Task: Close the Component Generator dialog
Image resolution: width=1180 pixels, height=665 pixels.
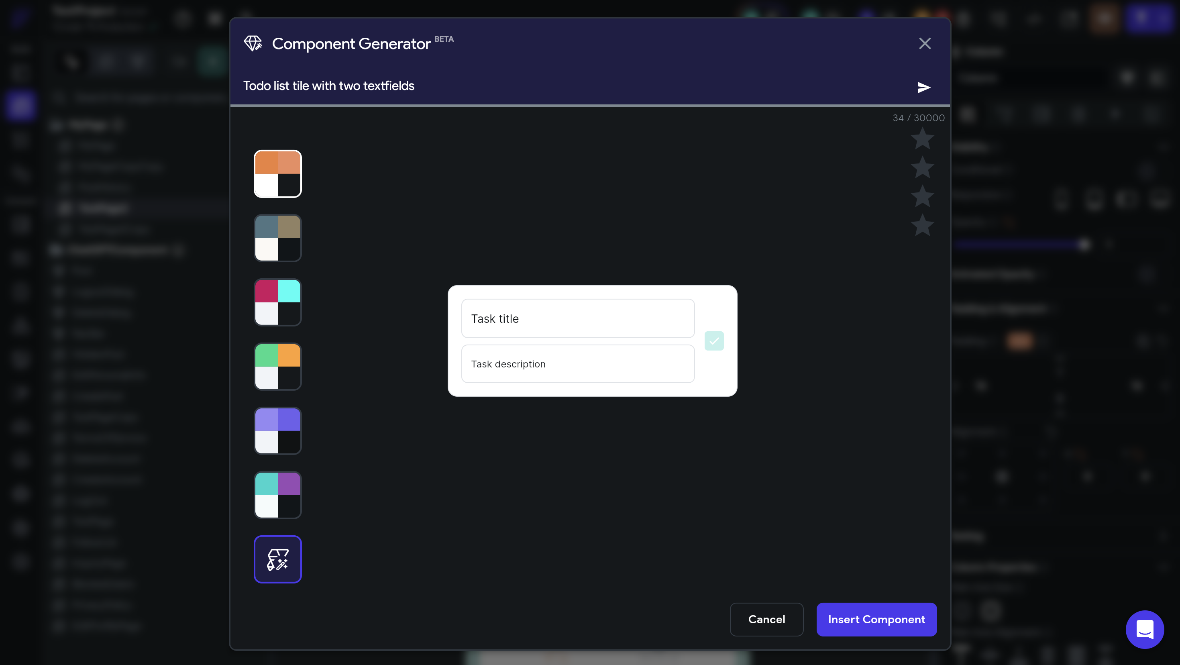Action: [924, 43]
